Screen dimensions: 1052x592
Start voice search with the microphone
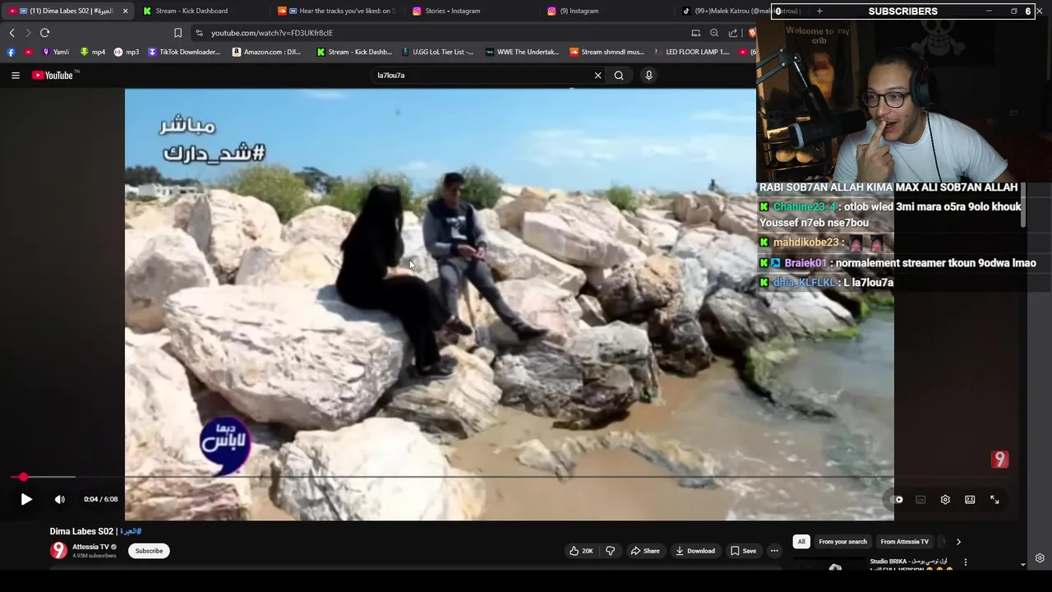coord(648,75)
